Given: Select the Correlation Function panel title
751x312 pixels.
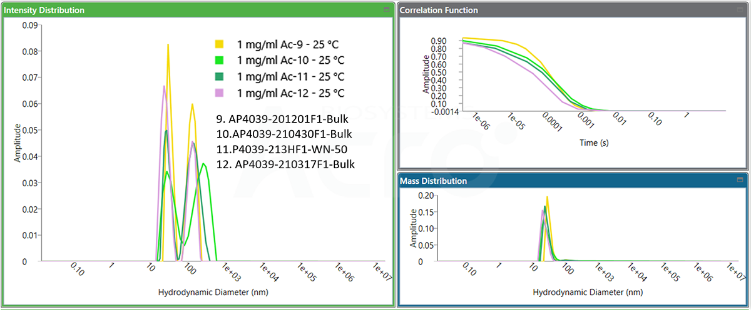Looking at the screenshot, I should tap(439, 11).
